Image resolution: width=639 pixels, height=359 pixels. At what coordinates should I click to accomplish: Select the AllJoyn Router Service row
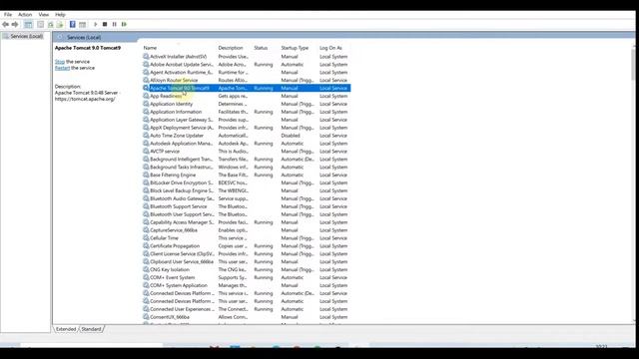[x=247, y=80]
